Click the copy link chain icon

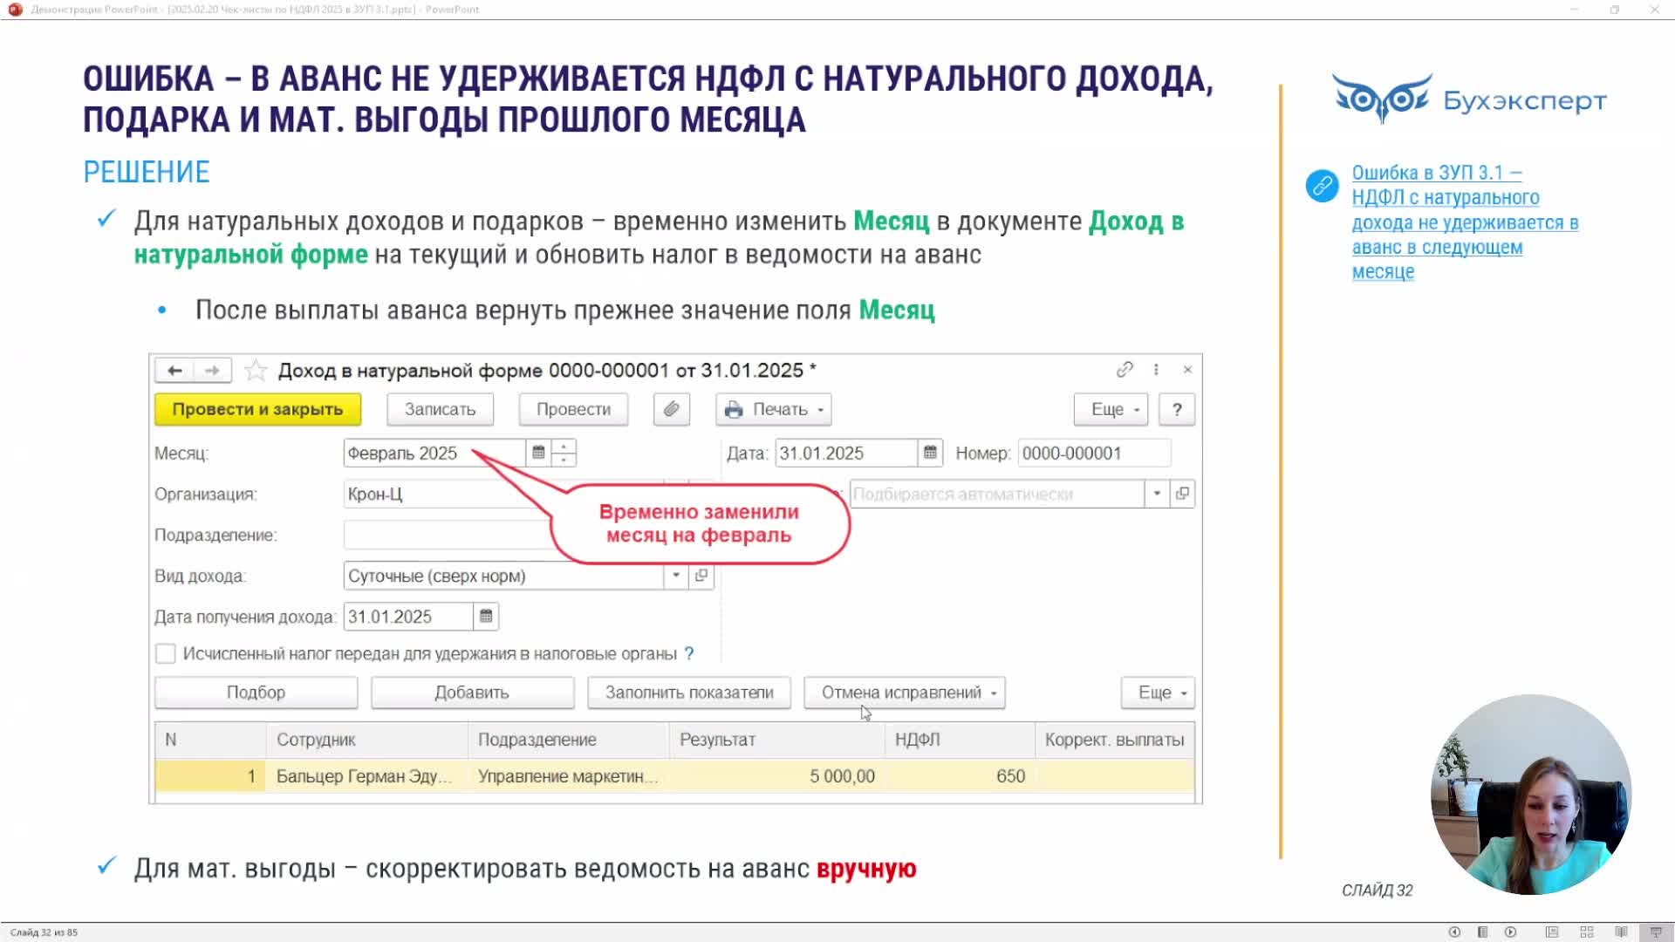point(1125,370)
